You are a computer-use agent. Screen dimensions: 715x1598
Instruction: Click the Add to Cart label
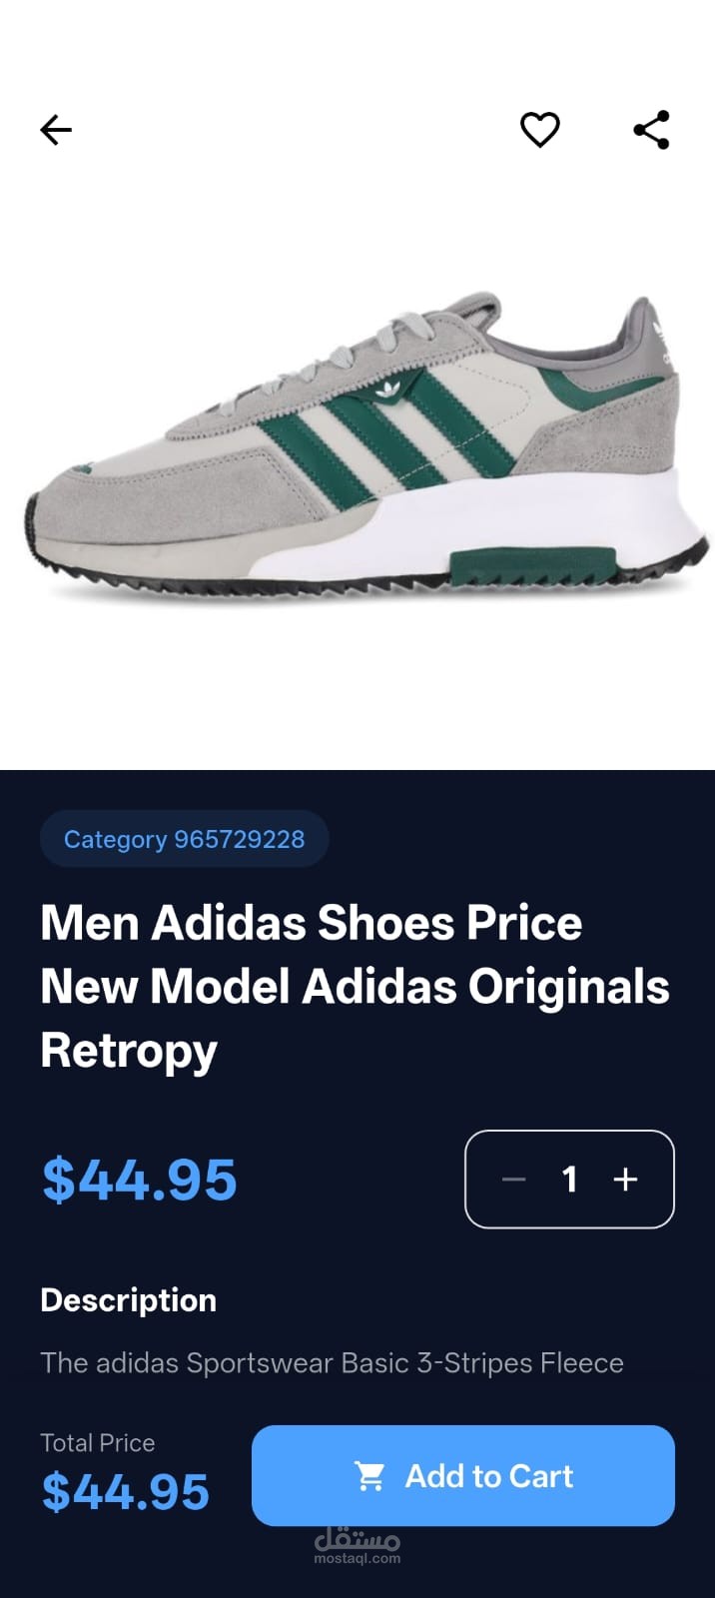pos(488,1476)
